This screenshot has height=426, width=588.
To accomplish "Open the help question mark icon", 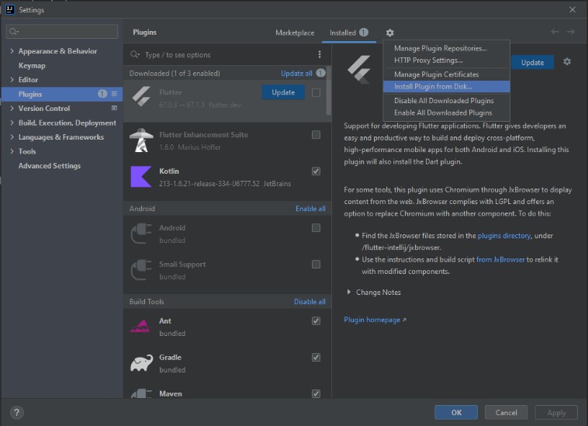I will pyautogui.click(x=16, y=413).
